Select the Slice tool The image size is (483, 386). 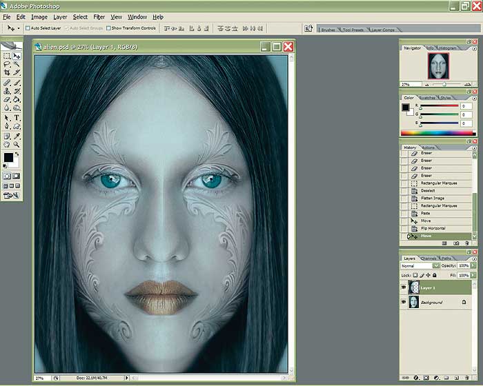coord(17,72)
